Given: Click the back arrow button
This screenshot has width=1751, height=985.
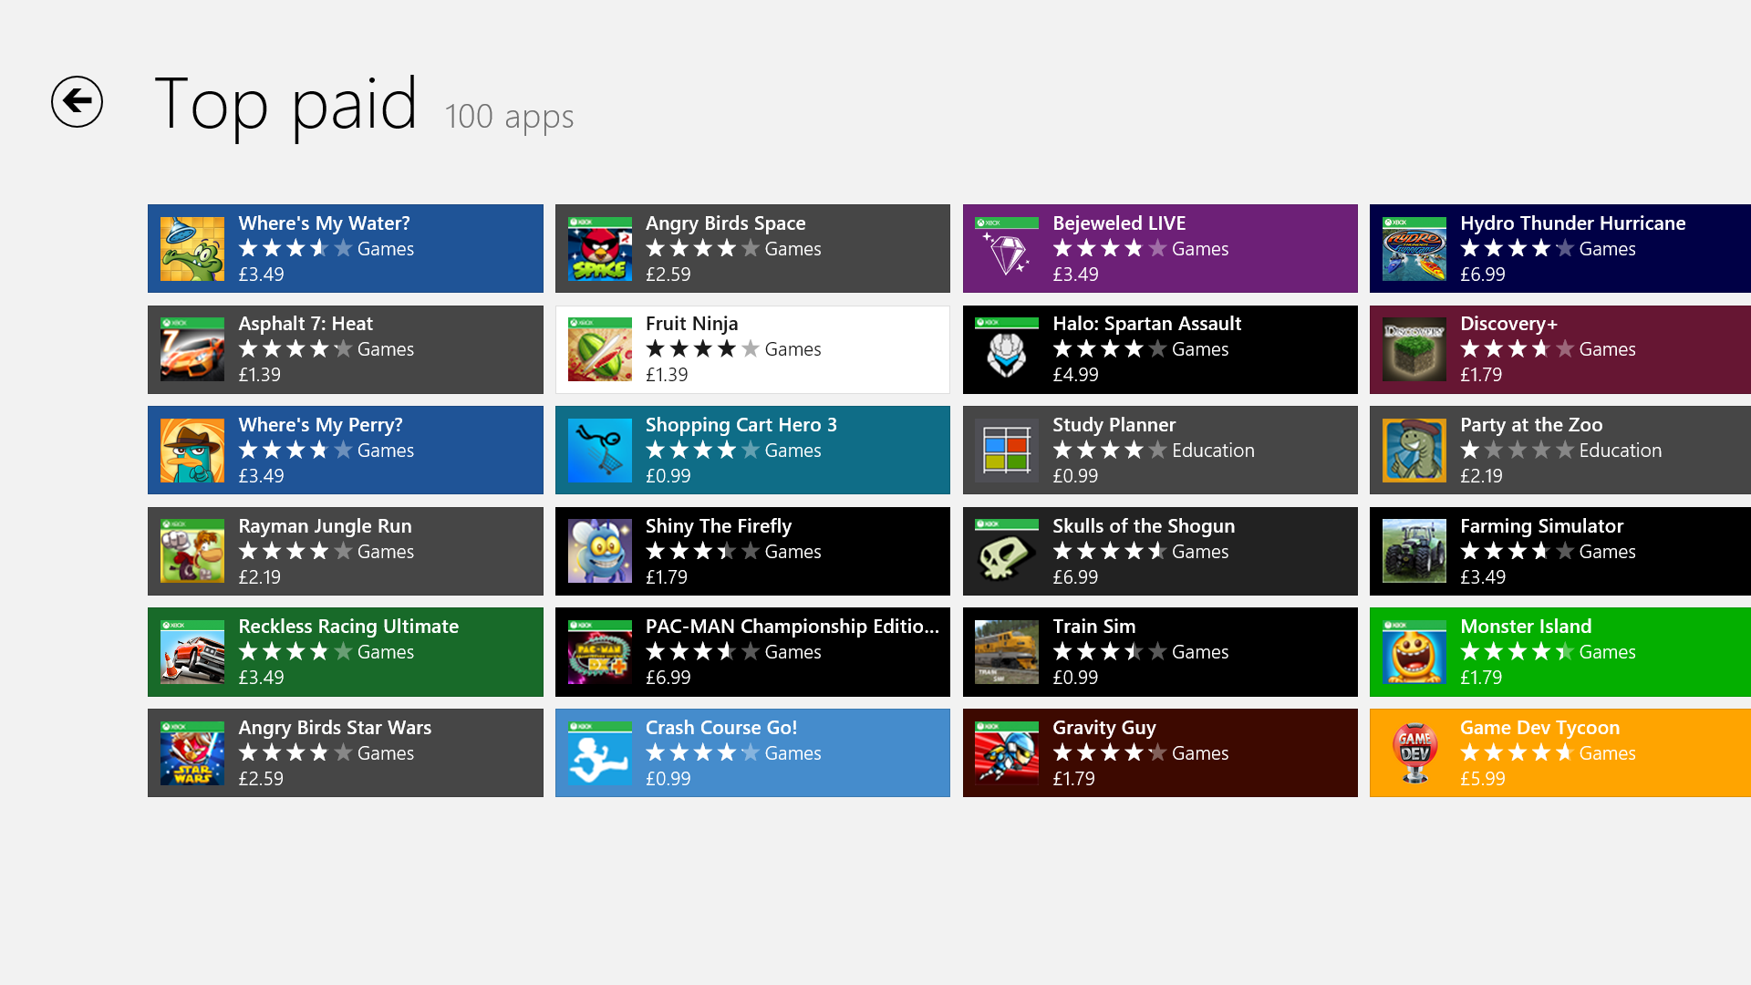Looking at the screenshot, I should point(77,101).
